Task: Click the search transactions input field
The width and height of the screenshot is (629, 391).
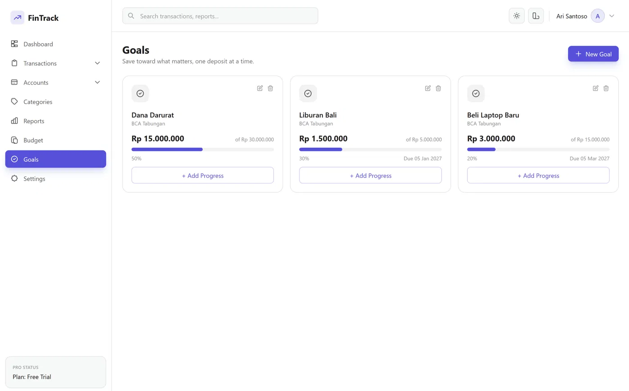Action: pos(220,16)
